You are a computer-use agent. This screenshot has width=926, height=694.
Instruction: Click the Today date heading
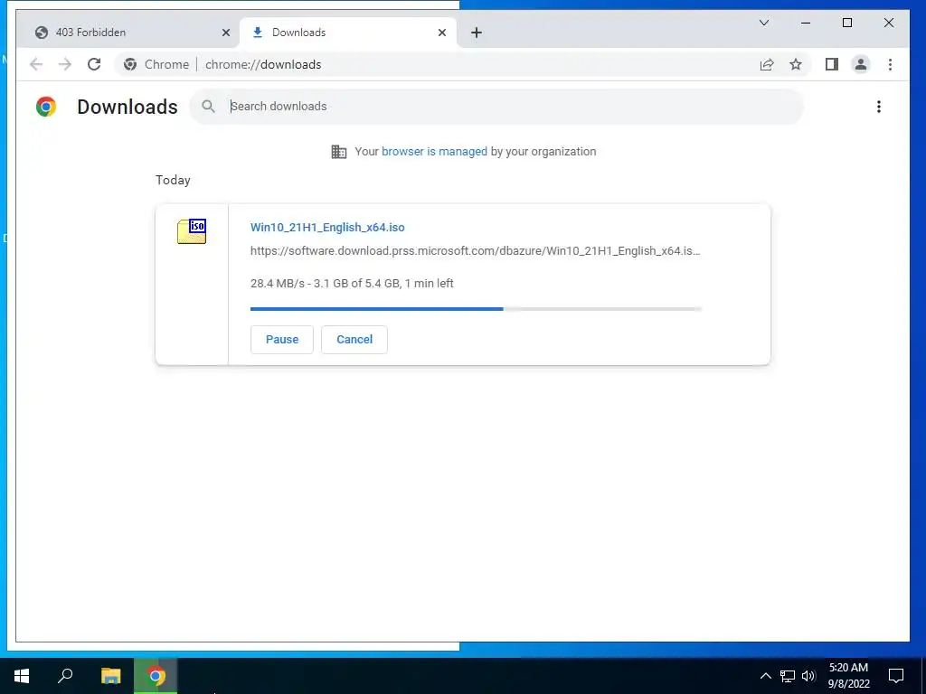(173, 180)
